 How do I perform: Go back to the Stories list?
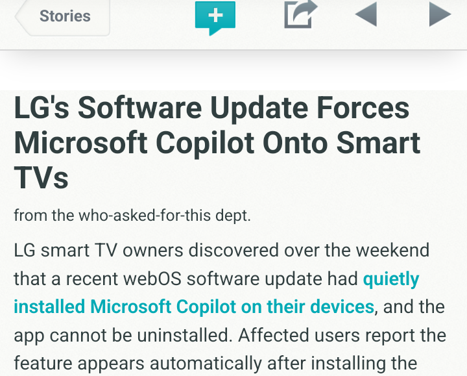[64, 16]
